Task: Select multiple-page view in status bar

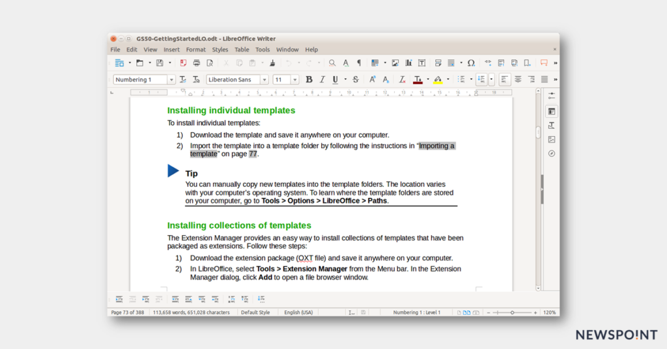Action: point(466,313)
